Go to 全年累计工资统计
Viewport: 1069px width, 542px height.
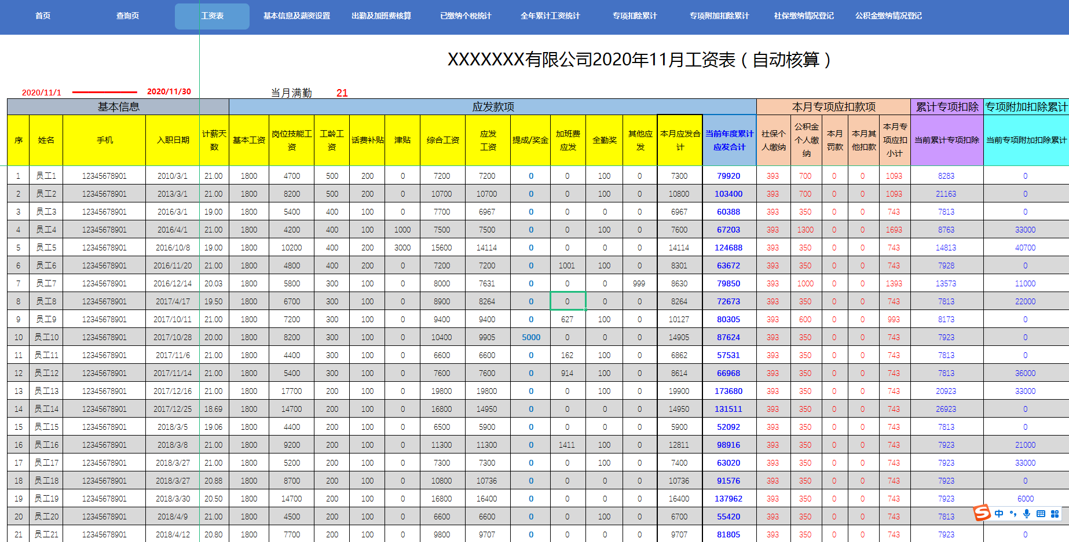click(550, 16)
